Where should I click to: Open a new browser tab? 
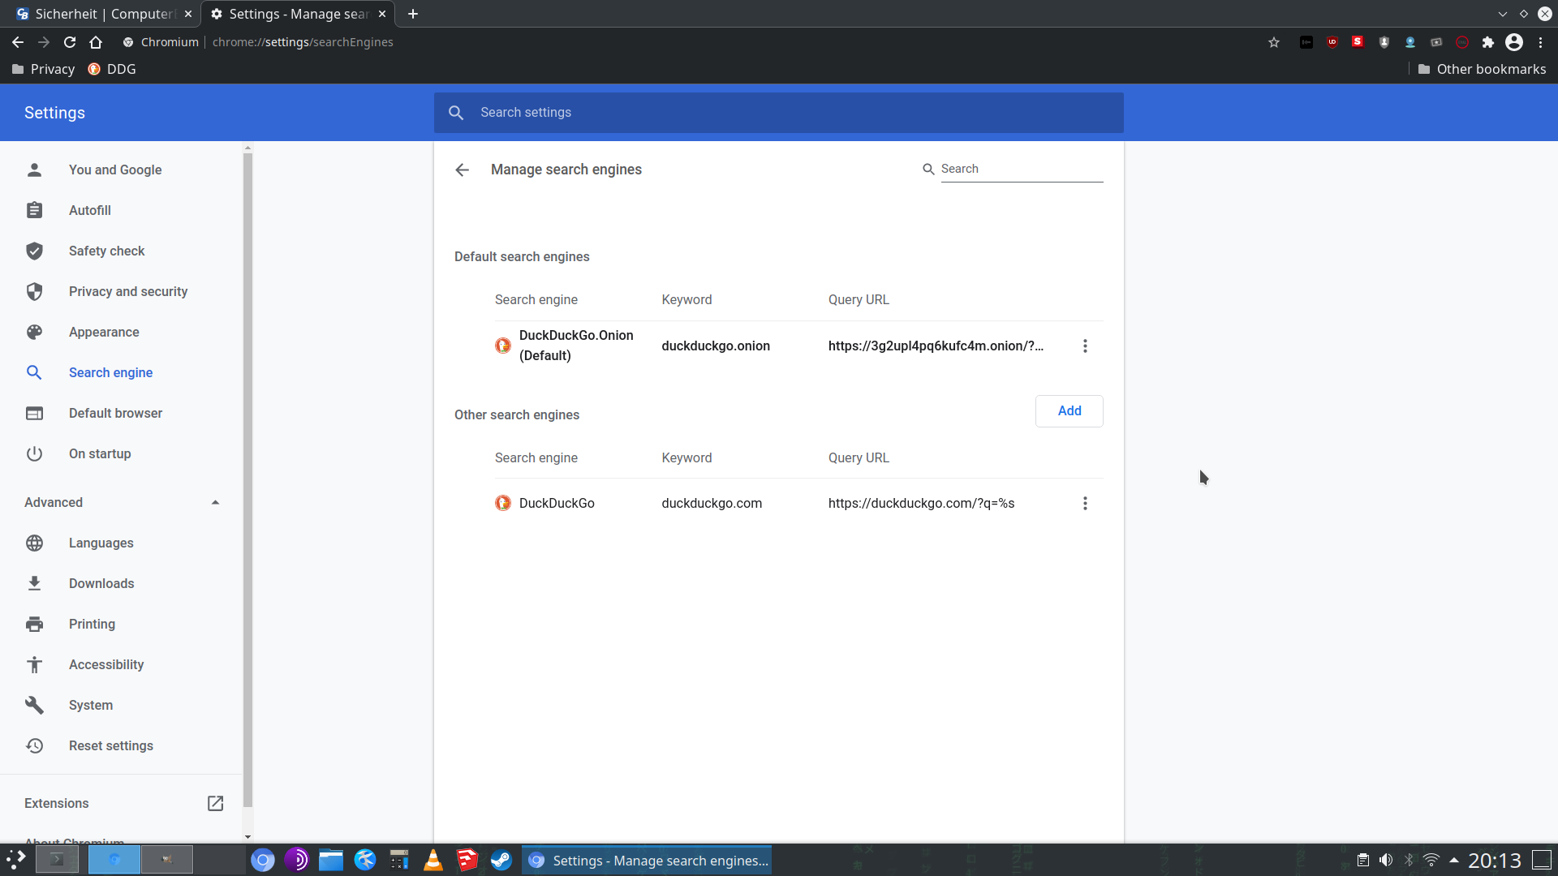click(x=413, y=14)
